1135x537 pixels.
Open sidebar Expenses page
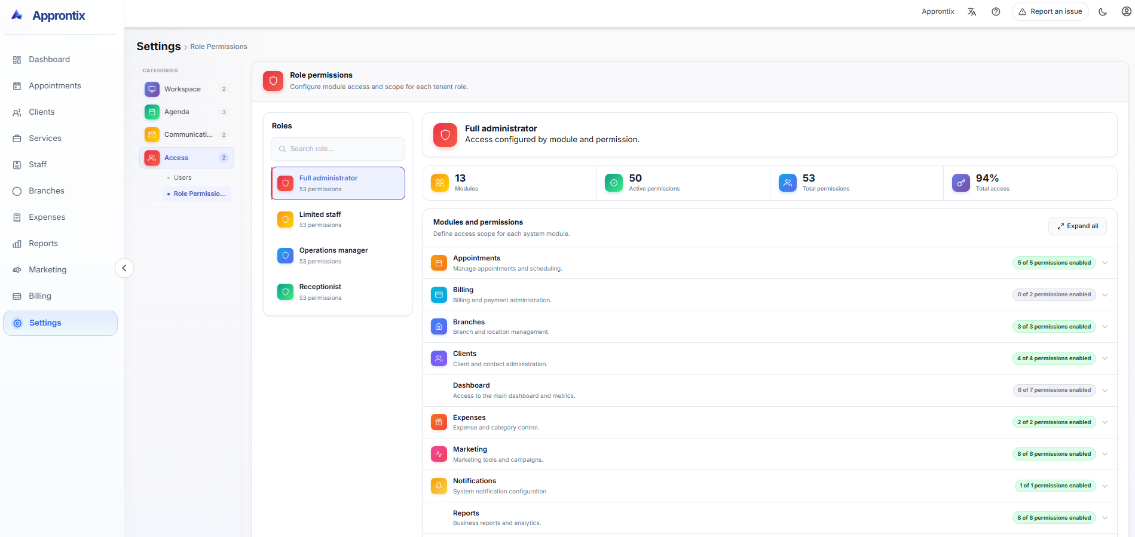click(x=60, y=217)
